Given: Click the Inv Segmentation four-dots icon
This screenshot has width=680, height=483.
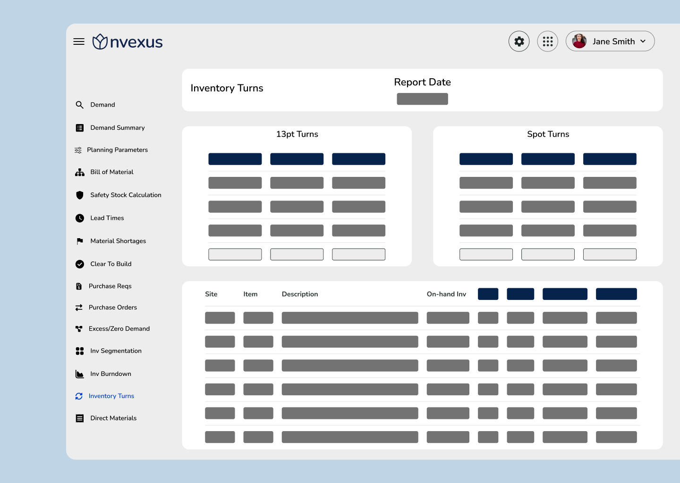Looking at the screenshot, I should pyautogui.click(x=80, y=351).
